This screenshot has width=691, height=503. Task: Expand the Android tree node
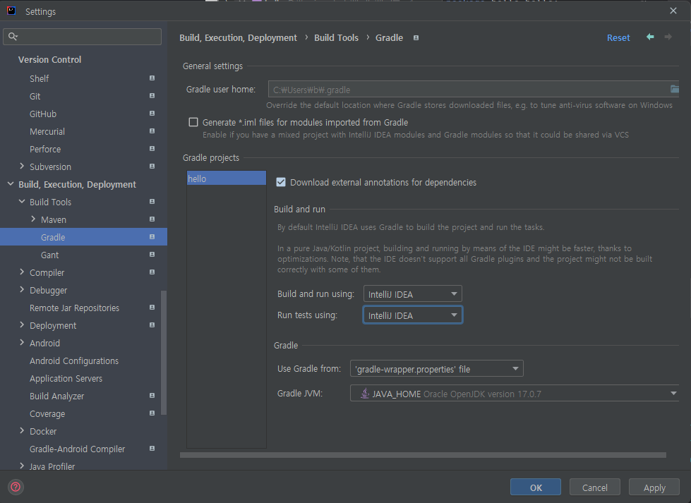(22, 342)
